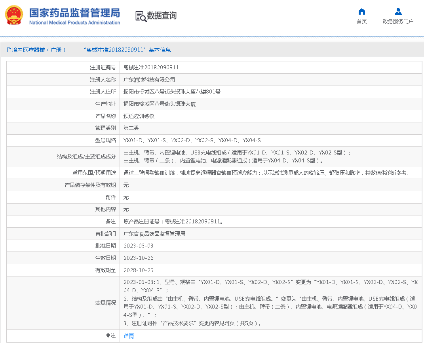The width and height of the screenshot is (424, 343).
Task: Click the document icon before 境内医疗器械 heading
Action: click(x=9, y=50)
